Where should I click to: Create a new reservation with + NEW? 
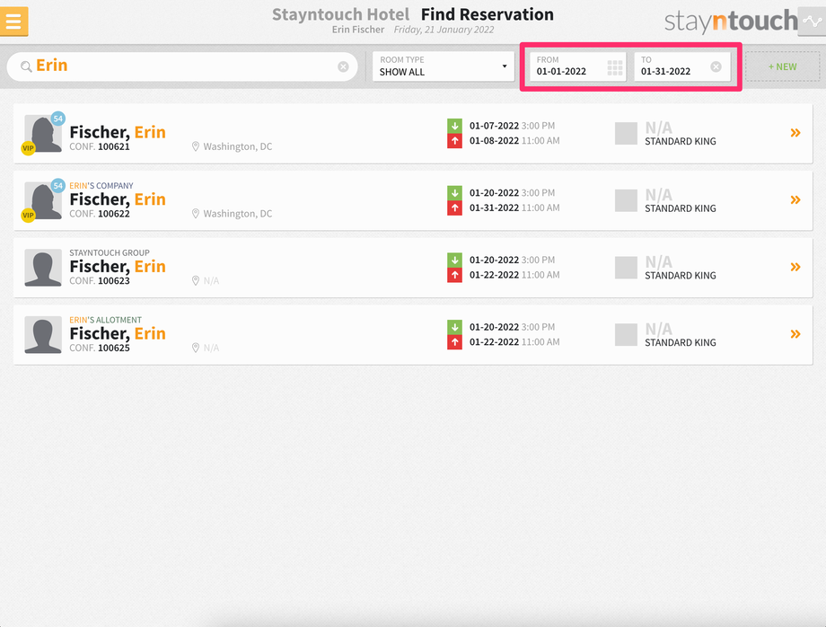pos(782,66)
